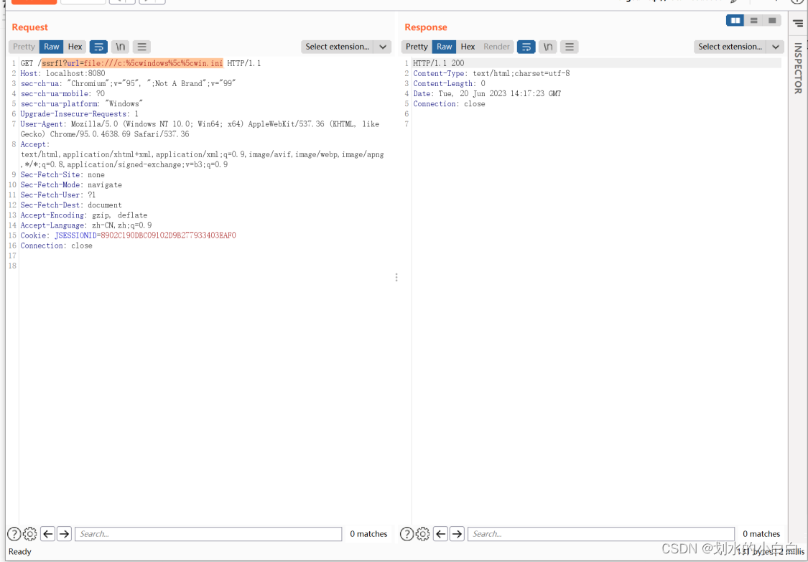Switch Response view to Render tab

[x=497, y=47]
